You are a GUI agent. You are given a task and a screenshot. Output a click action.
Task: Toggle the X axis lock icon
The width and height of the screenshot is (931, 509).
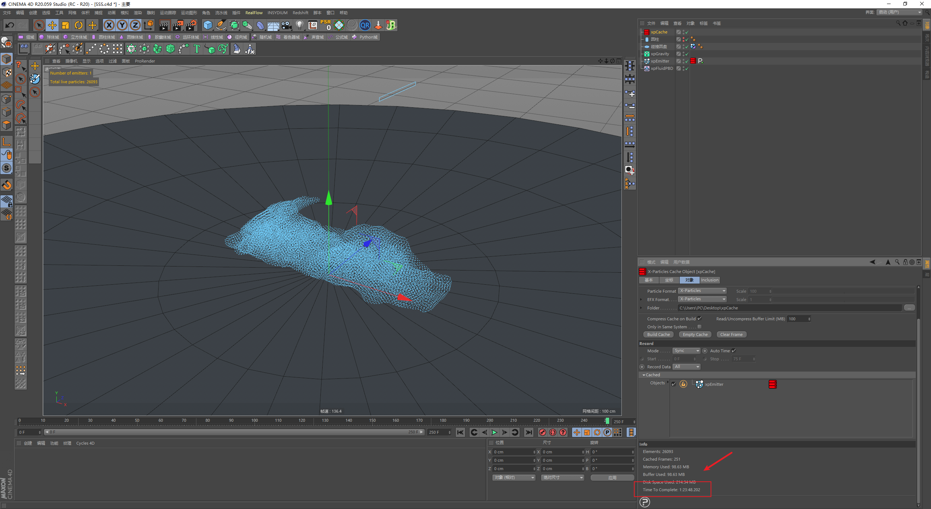(109, 25)
